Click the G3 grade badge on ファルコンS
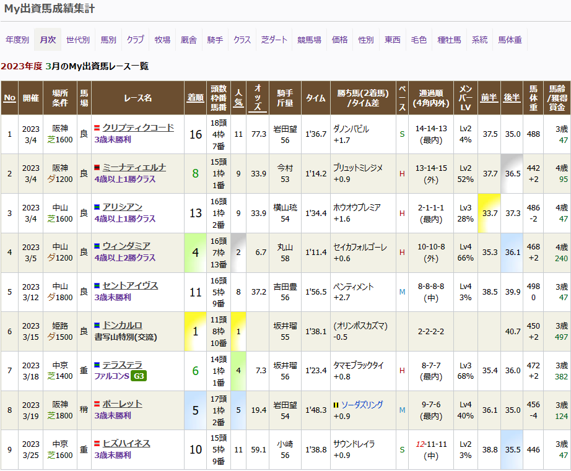 coord(139,376)
